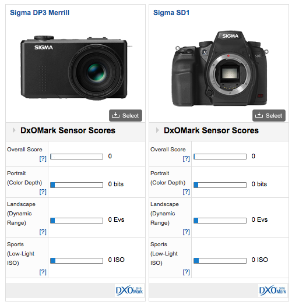Open Landscape Dynamic Range help [?] for DP3 Merrill
The image size is (292, 305).
click(x=43, y=232)
